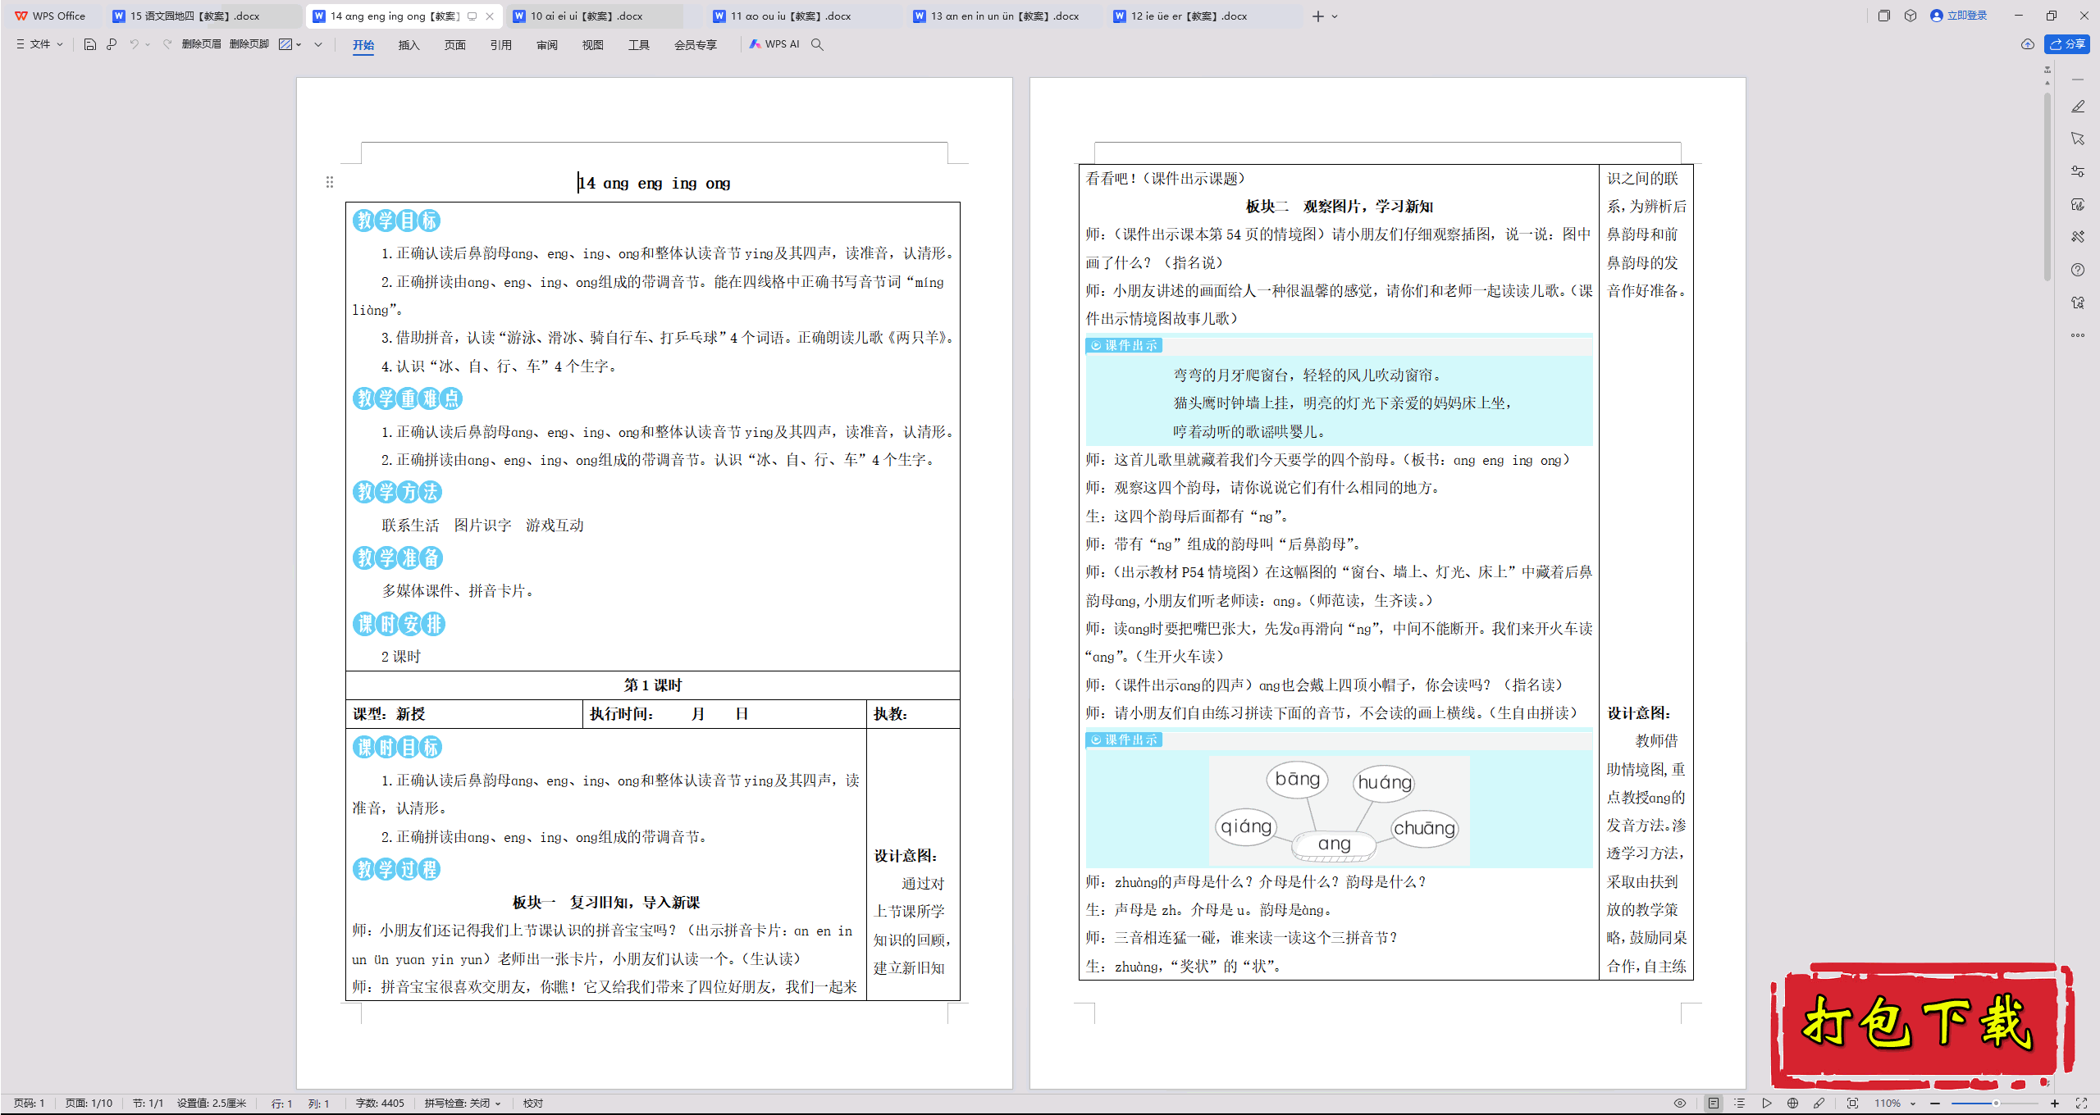The width and height of the screenshot is (2100, 1115).
Task: Select the selection arrow tool in right sidebar
Action: pos(2078,139)
